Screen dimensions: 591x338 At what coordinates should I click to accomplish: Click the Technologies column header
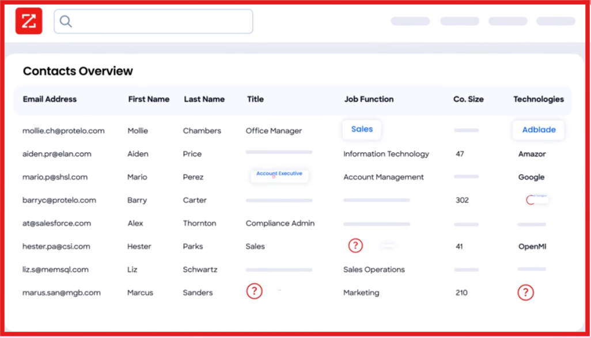539,99
